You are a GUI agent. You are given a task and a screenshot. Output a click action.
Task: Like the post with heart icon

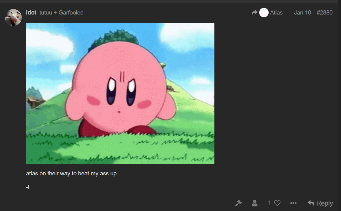tap(277, 203)
